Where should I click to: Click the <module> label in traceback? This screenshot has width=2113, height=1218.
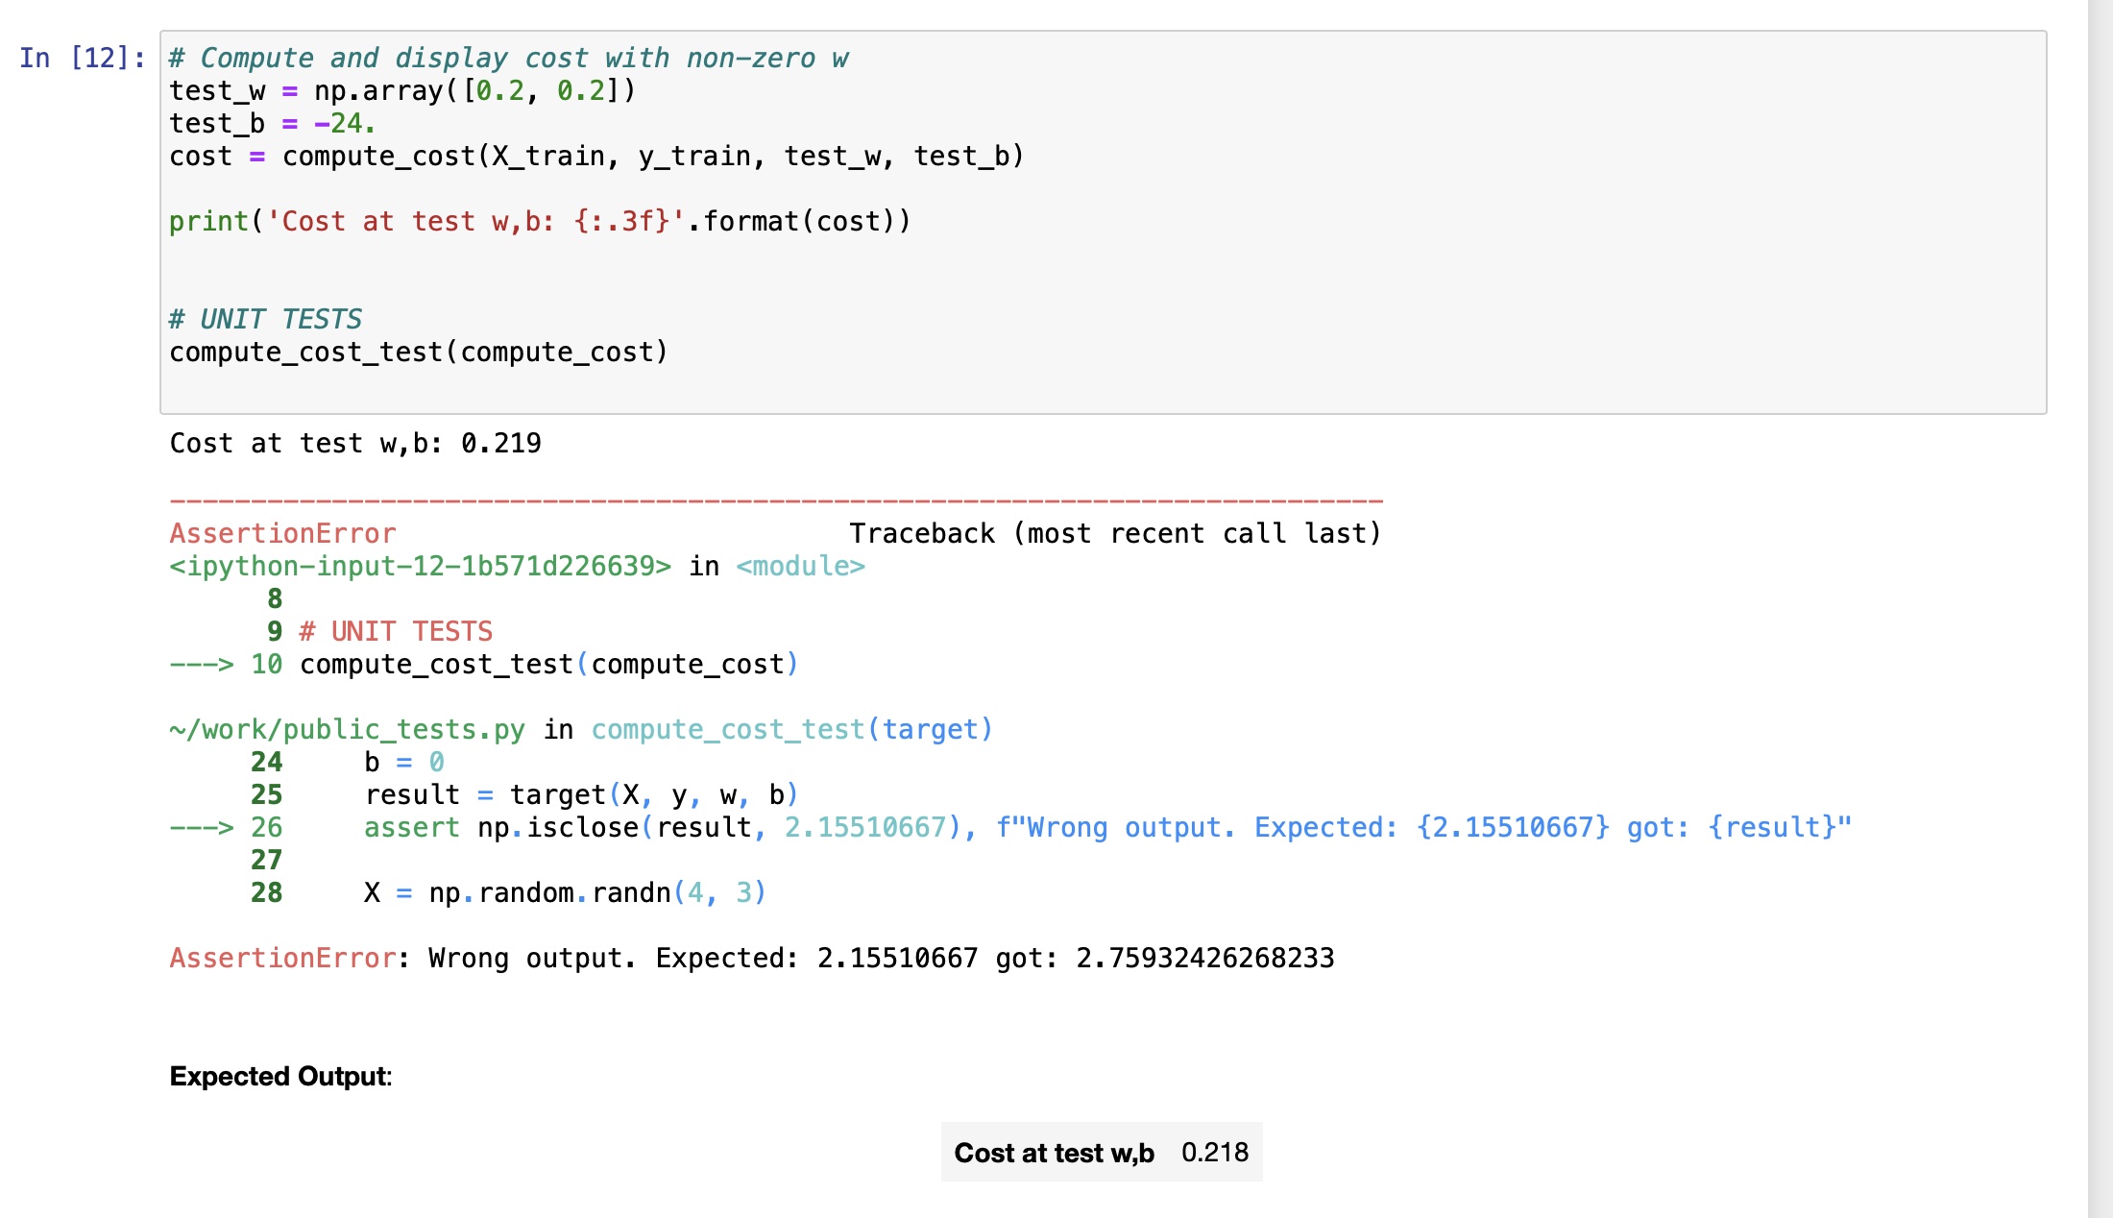tap(800, 567)
